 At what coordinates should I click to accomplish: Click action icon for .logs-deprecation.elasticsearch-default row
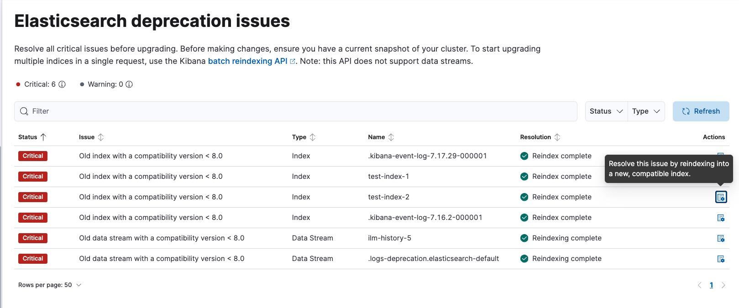721,259
